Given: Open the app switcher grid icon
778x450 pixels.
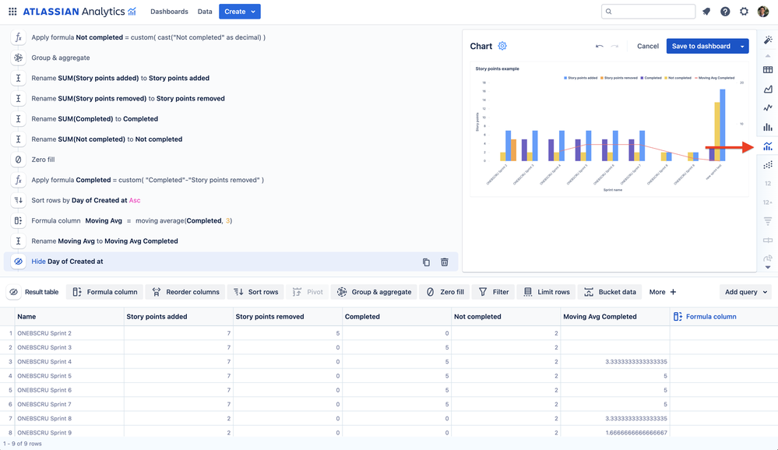Looking at the screenshot, I should coord(12,12).
